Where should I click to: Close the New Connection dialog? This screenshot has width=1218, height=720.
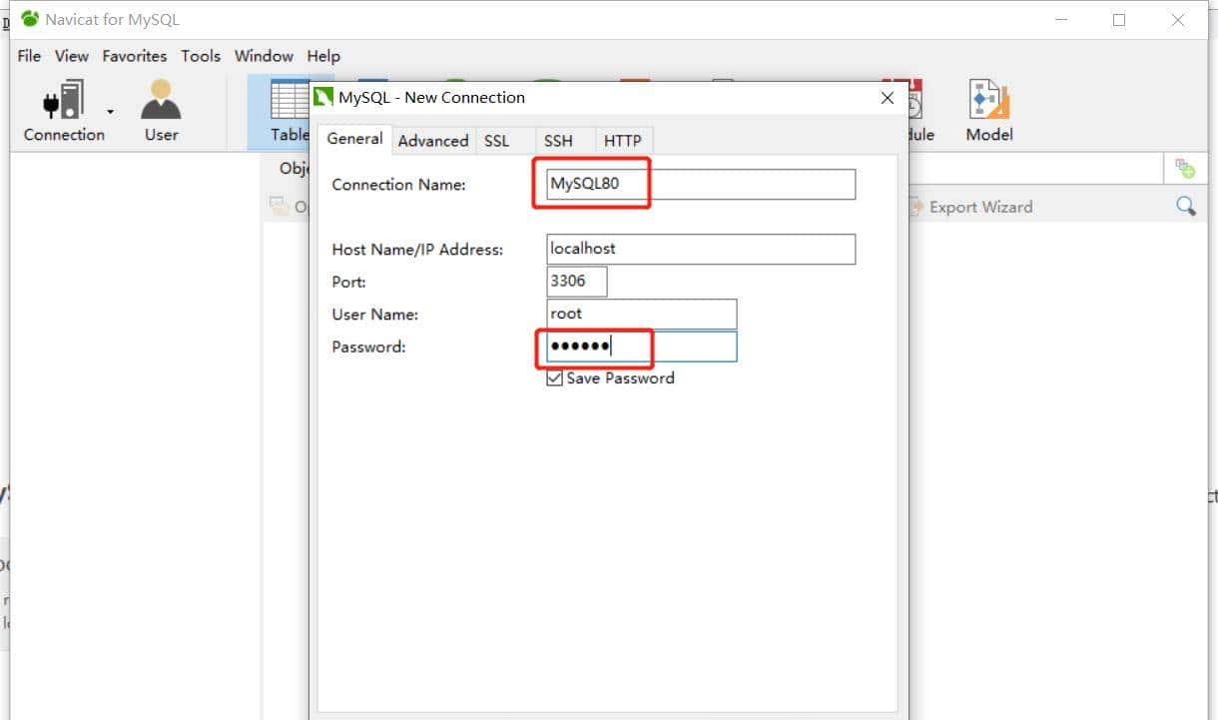pyautogui.click(x=887, y=98)
